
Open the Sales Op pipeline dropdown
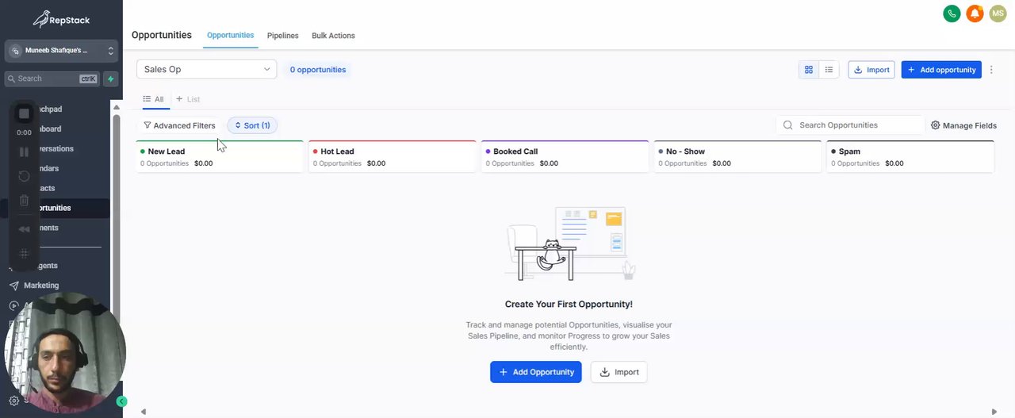[206, 69]
